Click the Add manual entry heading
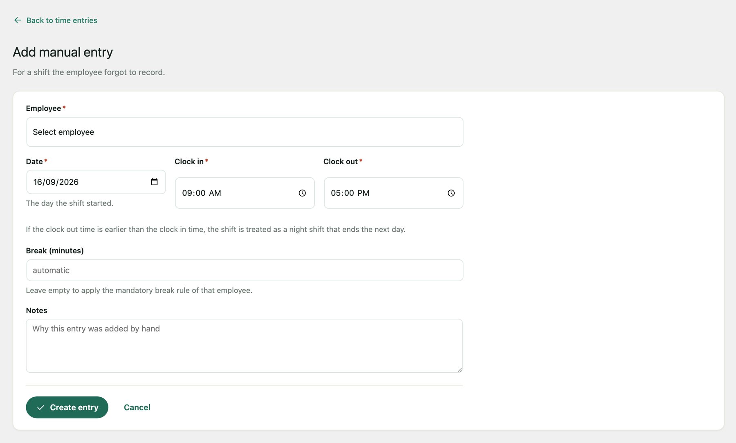736x443 pixels. 63,52
